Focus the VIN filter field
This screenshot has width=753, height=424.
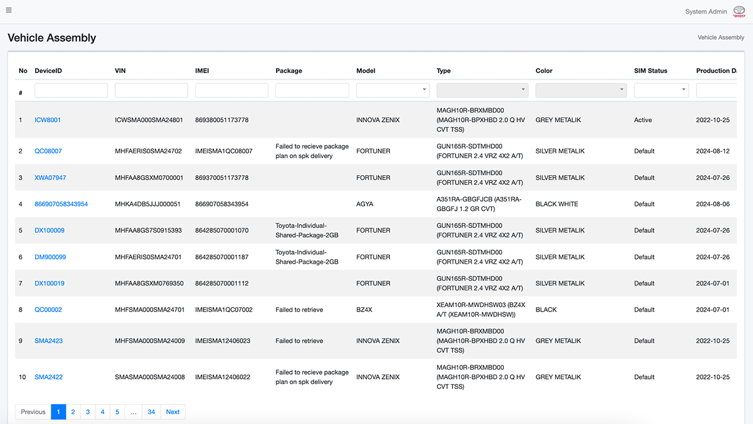click(151, 90)
